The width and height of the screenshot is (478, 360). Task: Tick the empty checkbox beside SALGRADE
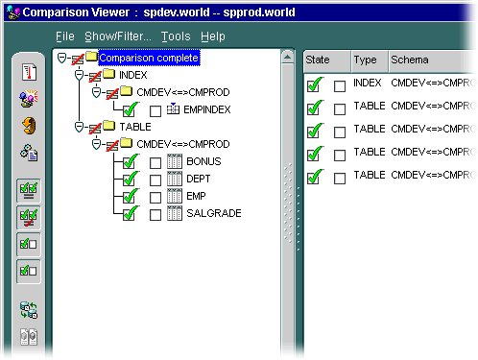[155, 215]
